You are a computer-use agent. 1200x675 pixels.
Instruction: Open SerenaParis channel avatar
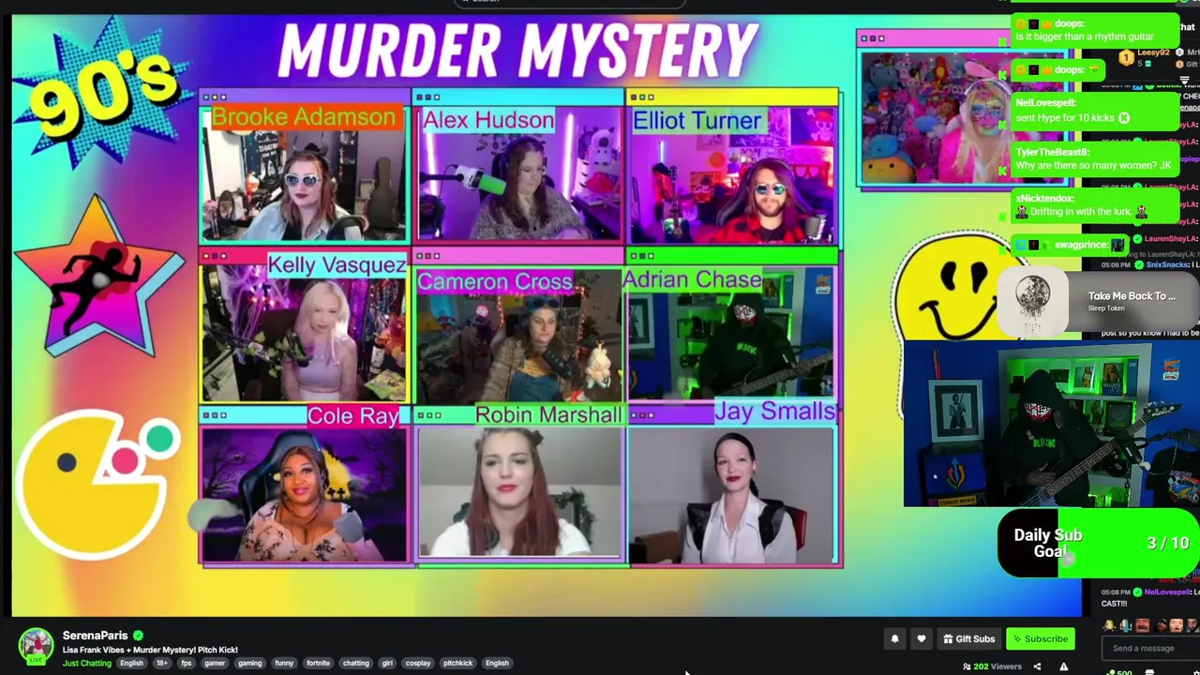[36, 645]
